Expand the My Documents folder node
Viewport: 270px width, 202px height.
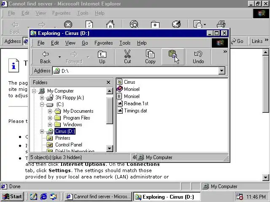pos(50,111)
